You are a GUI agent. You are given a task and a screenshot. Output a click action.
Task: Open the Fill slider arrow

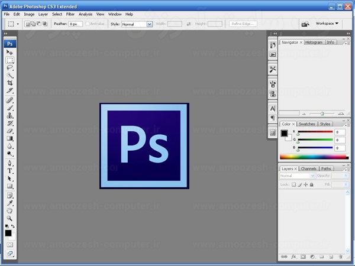pos(346,184)
